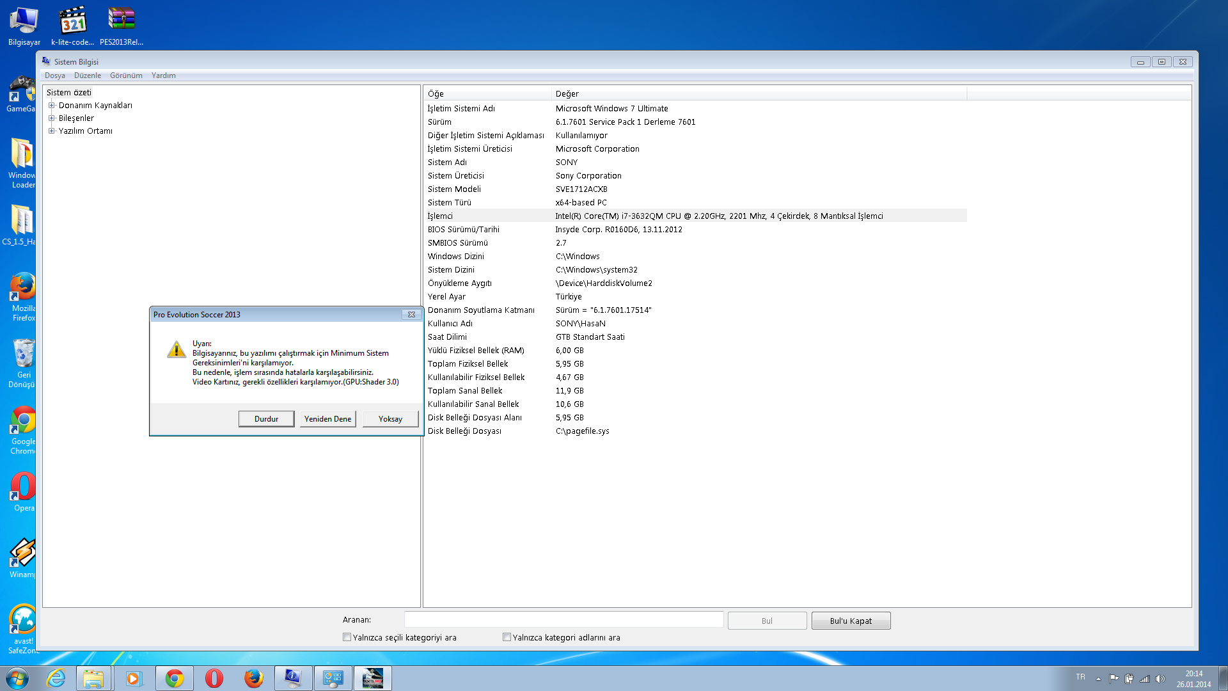
Task: Expand the Donanım Kaynakları tree node
Action: coord(52,106)
